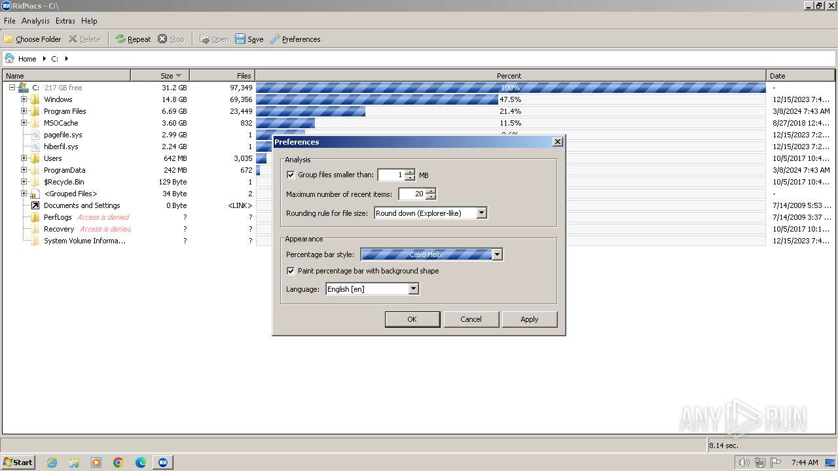
Task: Open Internet Explorer from taskbar
Action: coord(52,462)
